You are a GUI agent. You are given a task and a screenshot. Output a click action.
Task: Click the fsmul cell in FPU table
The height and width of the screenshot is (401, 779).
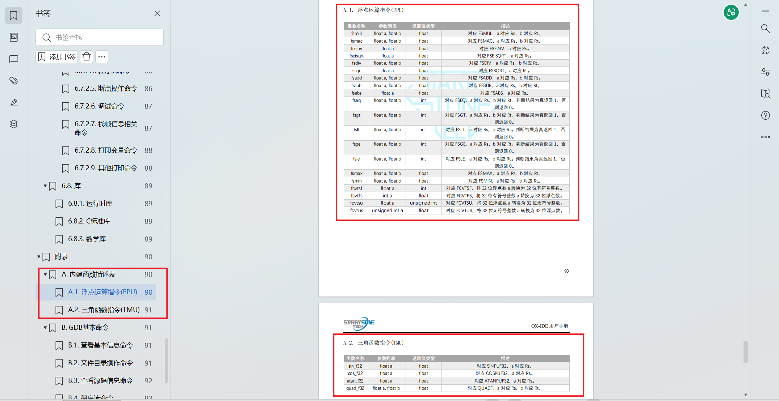click(x=356, y=34)
